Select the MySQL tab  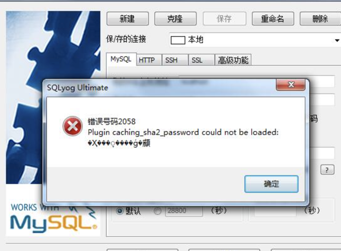click(x=121, y=59)
